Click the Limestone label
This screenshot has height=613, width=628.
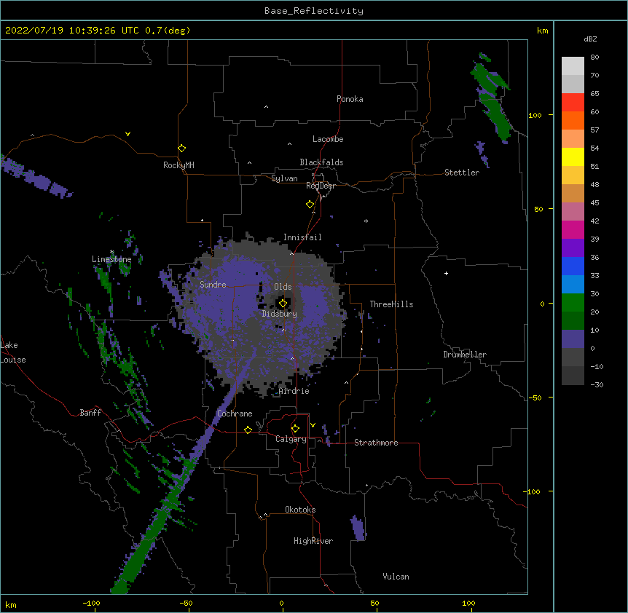click(111, 259)
